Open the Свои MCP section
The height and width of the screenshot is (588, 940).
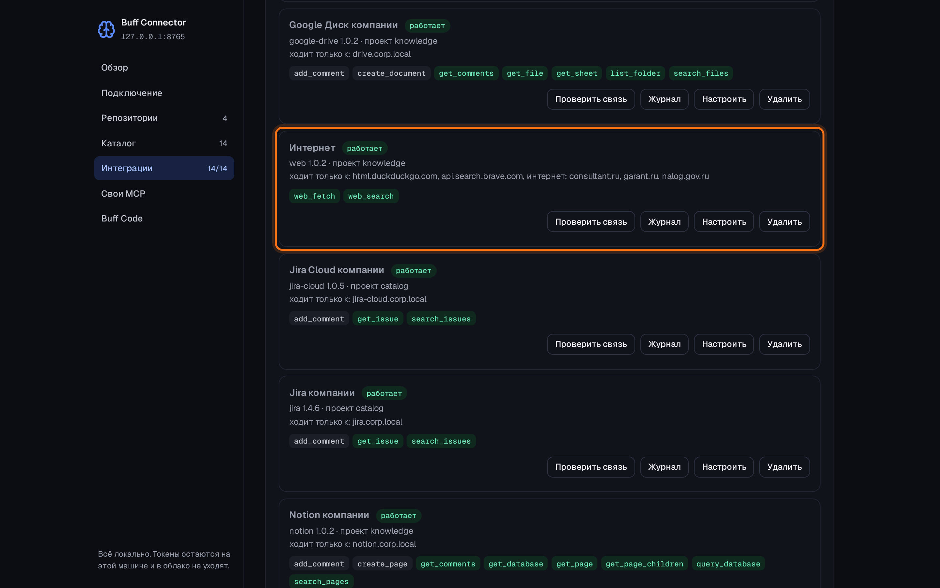point(164,194)
